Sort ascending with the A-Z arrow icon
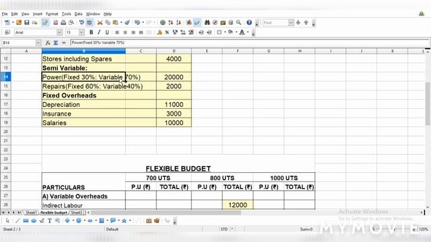 (x=170, y=23)
